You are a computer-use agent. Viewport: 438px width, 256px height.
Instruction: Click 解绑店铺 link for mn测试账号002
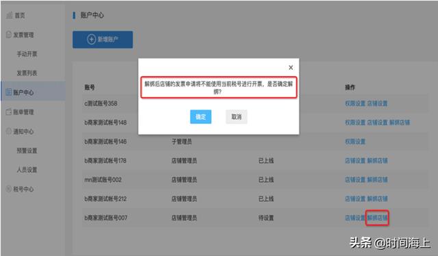tap(377, 180)
